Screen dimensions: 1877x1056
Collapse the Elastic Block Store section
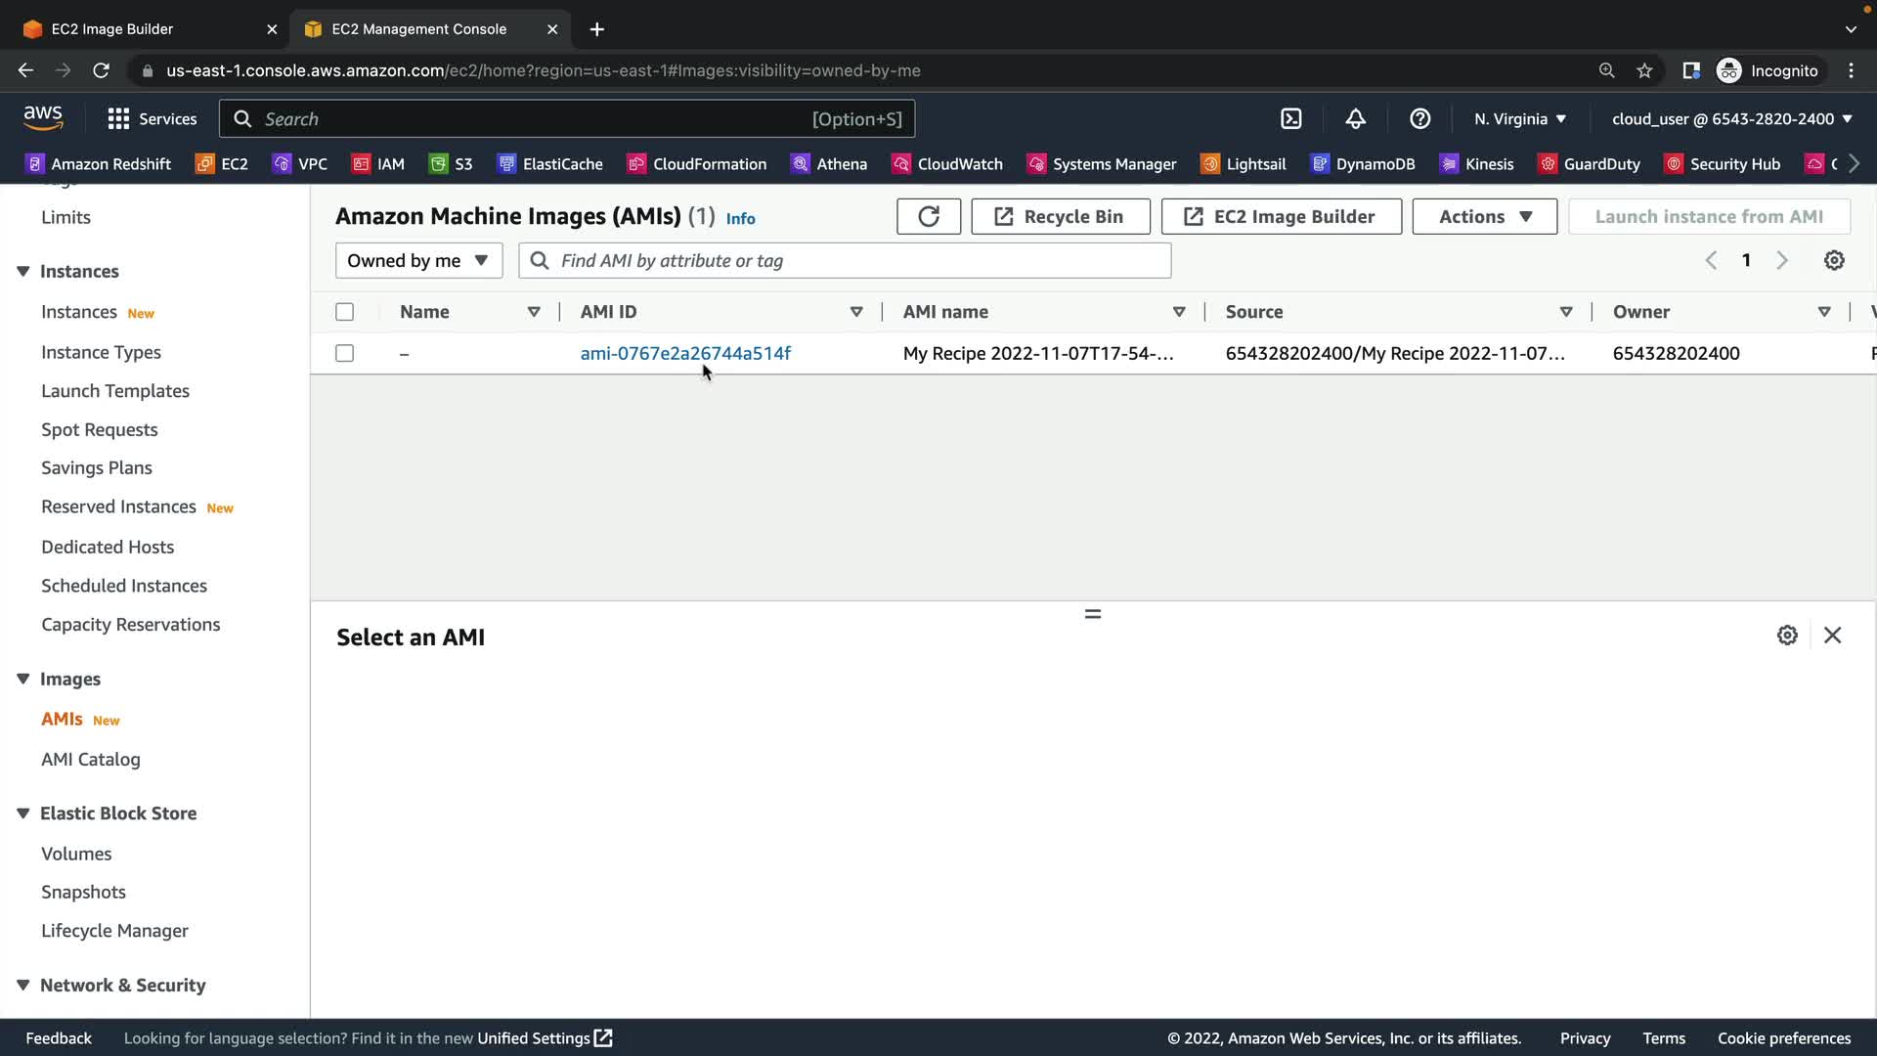(x=23, y=814)
